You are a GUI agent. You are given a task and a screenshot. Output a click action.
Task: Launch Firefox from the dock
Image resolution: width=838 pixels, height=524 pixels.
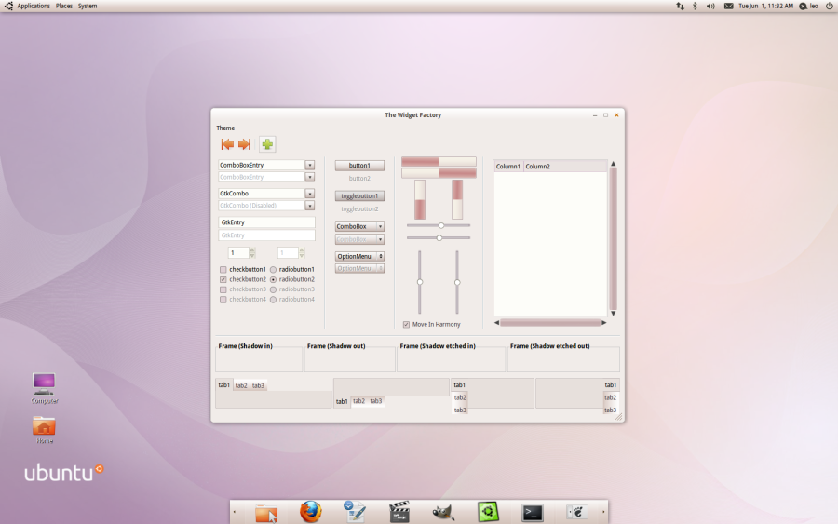pyautogui.click(x=310, y=512)
